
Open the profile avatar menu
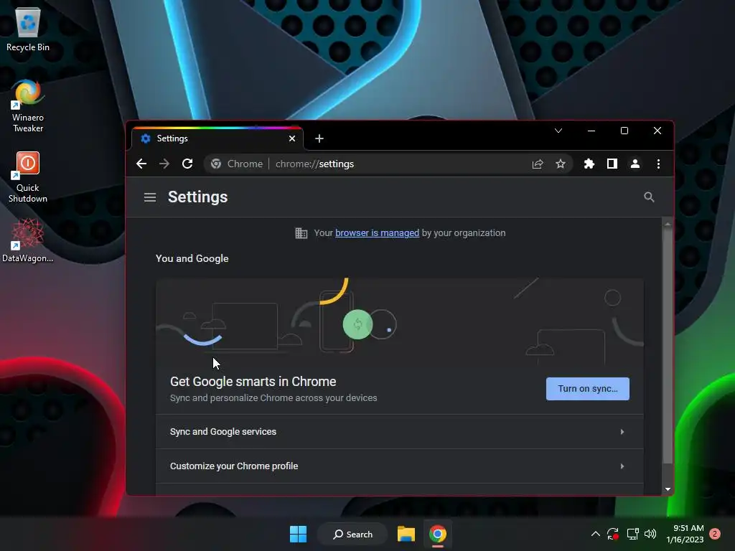(635, 164)
